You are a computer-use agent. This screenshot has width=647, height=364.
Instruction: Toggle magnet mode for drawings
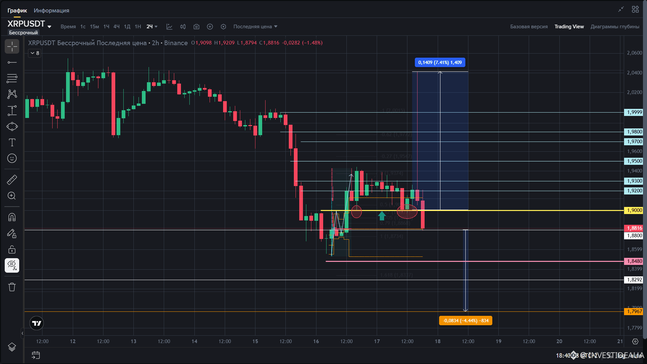[x=12, y=217]
